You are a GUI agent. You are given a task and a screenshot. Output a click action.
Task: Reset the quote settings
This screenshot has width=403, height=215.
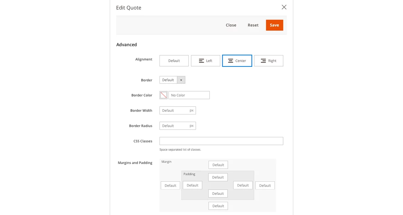click(253, 25)
